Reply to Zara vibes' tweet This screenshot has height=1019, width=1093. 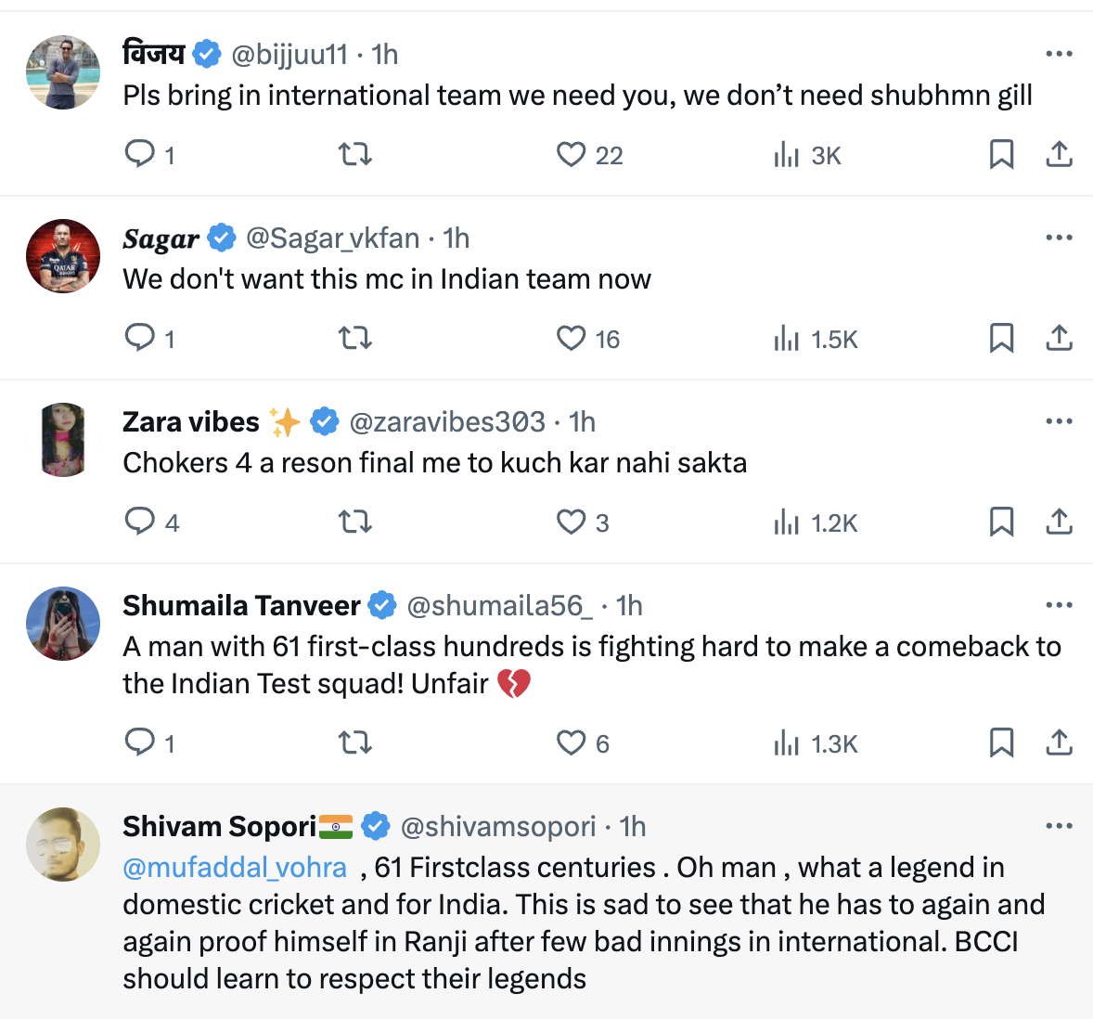pos(140,522)
